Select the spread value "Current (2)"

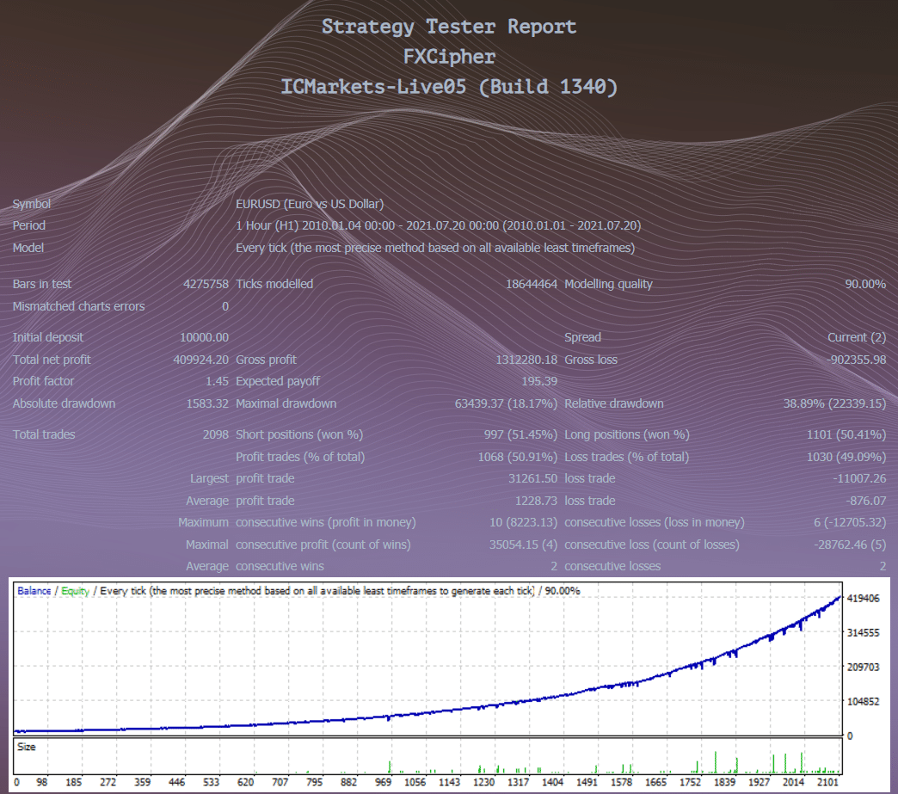(857, 337)
